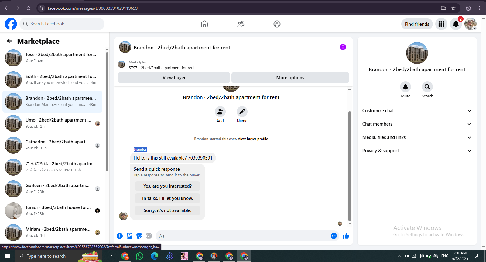Click the Find friends button
The image size is (486, 262).
pos(417,24)
